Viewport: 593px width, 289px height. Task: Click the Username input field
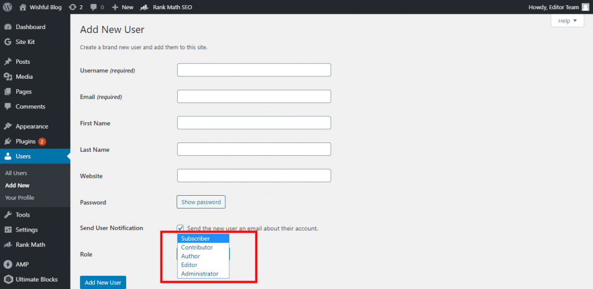pyautogui.click(x=254, y=70)
